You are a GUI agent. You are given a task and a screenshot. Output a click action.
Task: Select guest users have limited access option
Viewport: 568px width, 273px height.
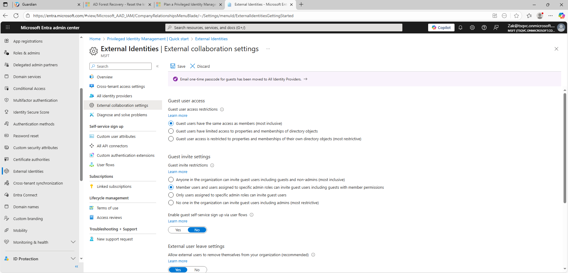point(171,131)
